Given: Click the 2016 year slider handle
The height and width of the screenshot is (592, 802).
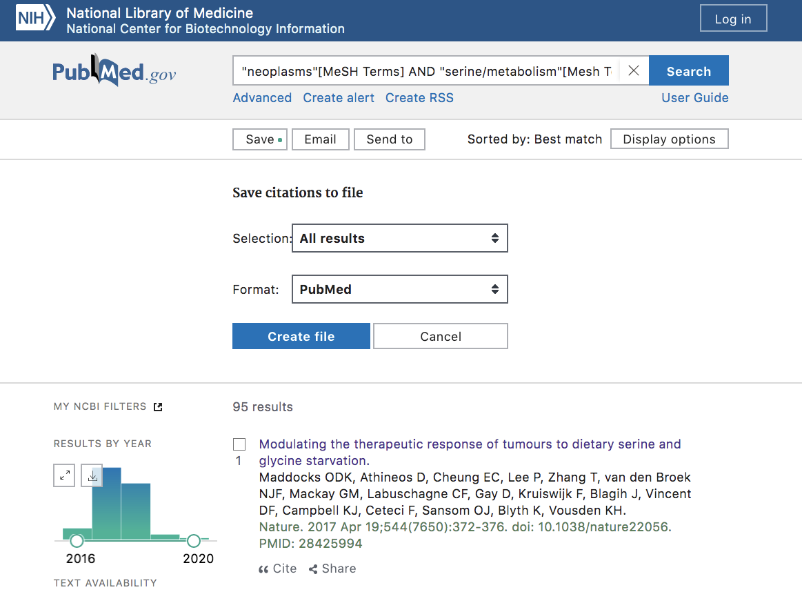Looking at the screenshot, I should [77, 540].
